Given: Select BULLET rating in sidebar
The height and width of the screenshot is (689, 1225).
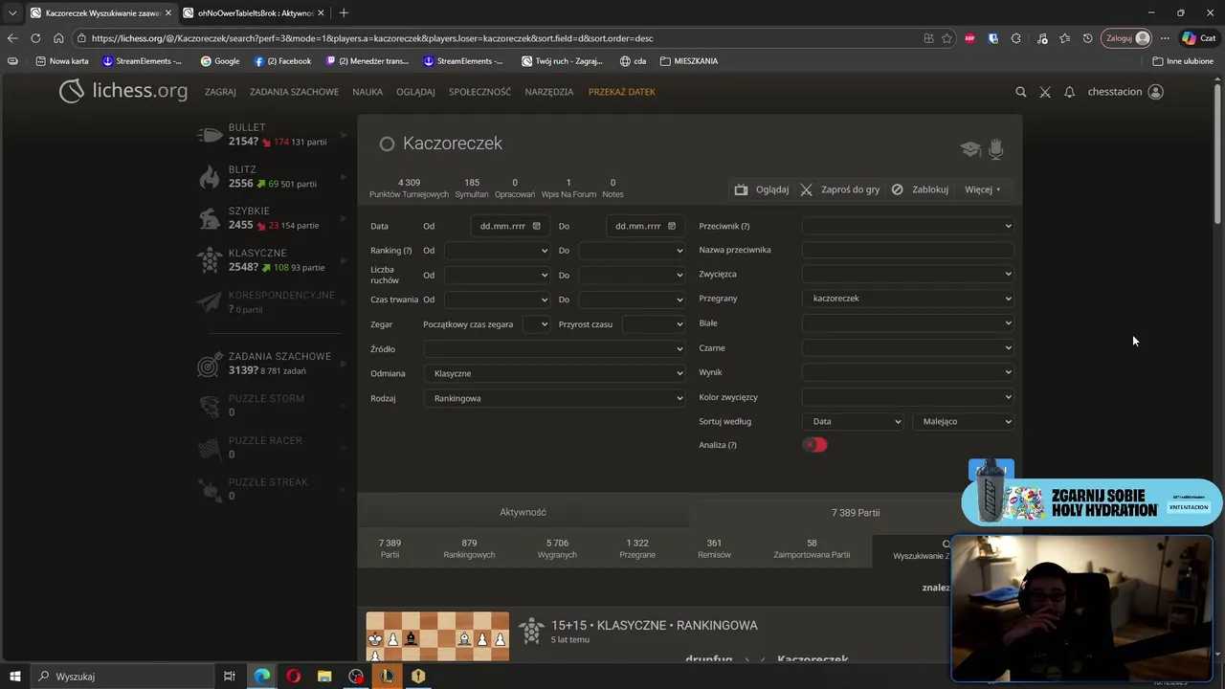Looking at the screenshot, I should click(273, 135).
